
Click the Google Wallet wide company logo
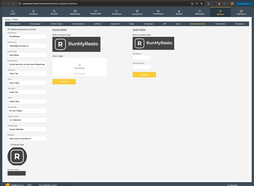click(x=76, y=44)
